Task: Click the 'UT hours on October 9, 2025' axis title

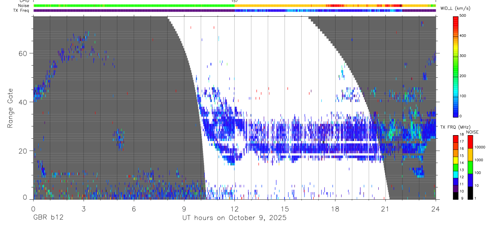Action: [x=234, y=218]
